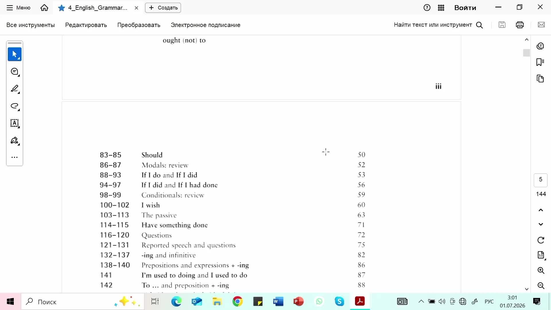This screenshot has width=551, height=310.
Task: Click the scrollbar down arrow
Action: click(x=527, y=289)
